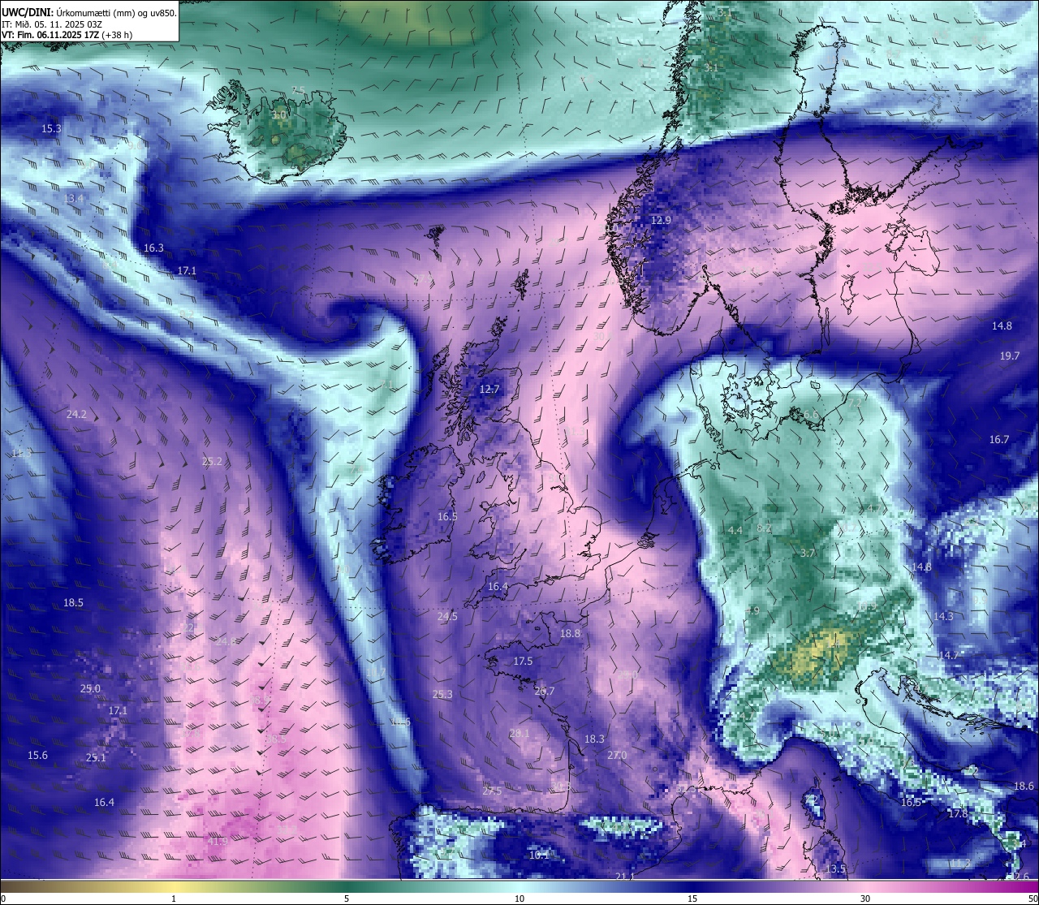Select the '5' tick on the colour scale
This screenshot has width=1039, height=905.
click(347, 899)
